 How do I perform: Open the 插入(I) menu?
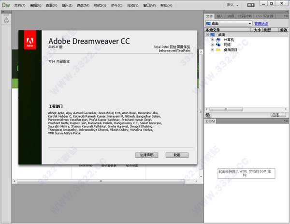tap(67, 5)
